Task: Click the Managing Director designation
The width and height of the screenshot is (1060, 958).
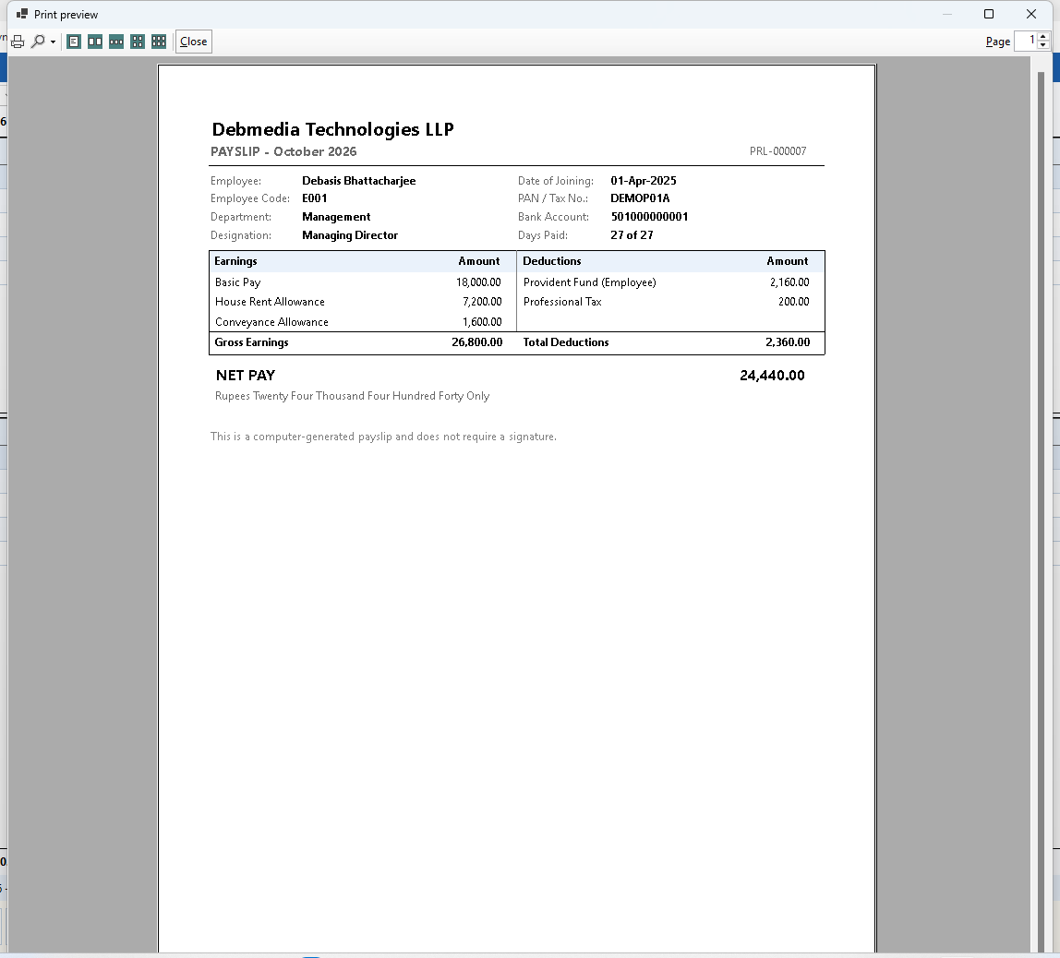Action: [x=350, y=235]
